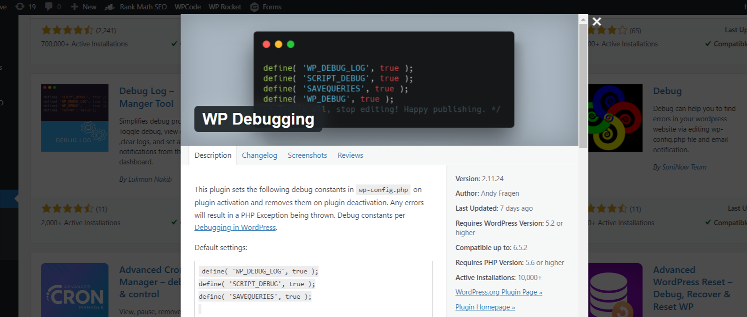This screenshot has width=747, height=317.
Task: Open the Debug plugin title link
Action: (667, 91)
